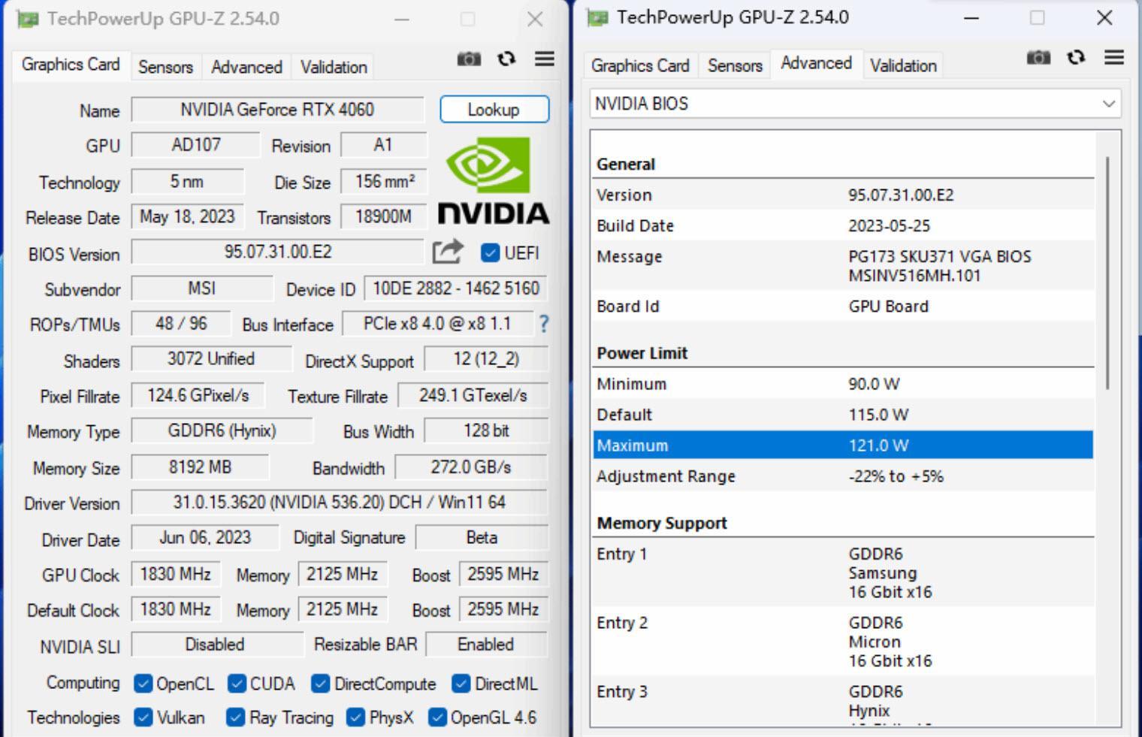
Task: Toggle the CUDA checkbox
Action: point(237,684)
